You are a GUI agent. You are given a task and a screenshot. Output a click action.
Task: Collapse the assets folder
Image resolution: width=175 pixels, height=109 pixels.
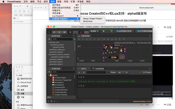48,75
